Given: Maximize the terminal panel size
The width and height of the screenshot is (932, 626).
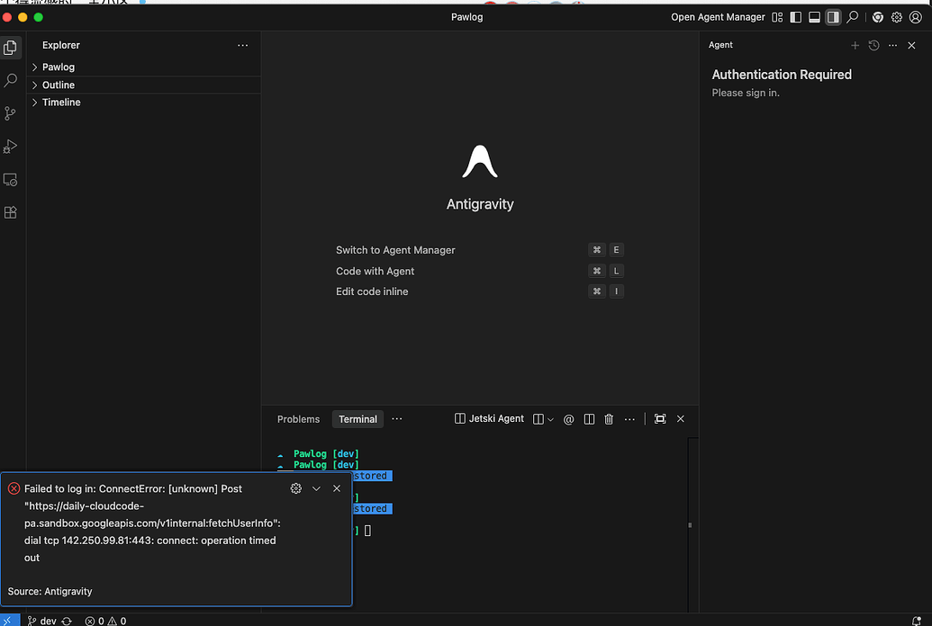Looking at the screenshot, I should [660, 419].
